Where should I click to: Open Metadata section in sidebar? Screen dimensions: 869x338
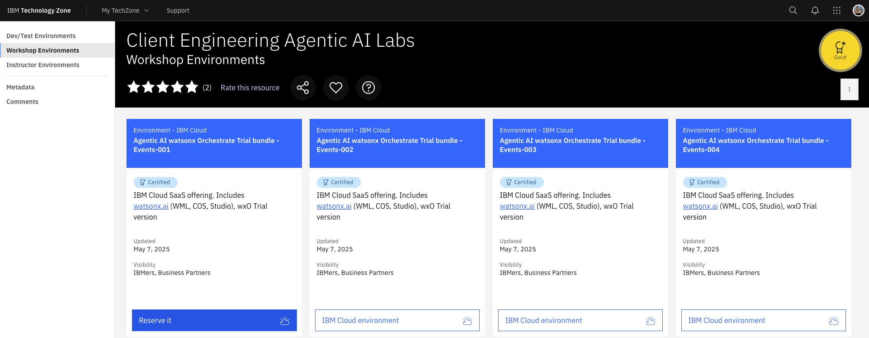[57, 87]
